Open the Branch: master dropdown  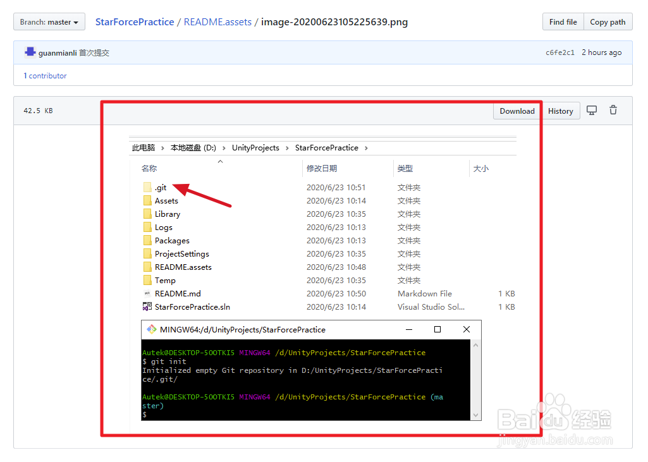click(49, 21)
